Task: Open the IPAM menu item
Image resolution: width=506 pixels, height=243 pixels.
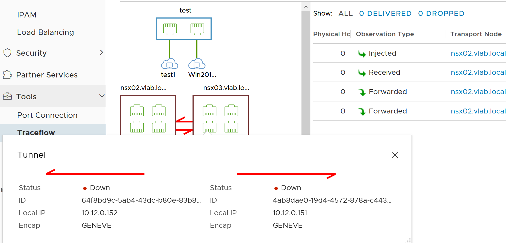Action: click(x=26, y=15)
